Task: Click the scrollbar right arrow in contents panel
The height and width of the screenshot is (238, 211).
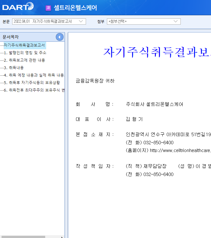Action: click(x=62, y=237)
